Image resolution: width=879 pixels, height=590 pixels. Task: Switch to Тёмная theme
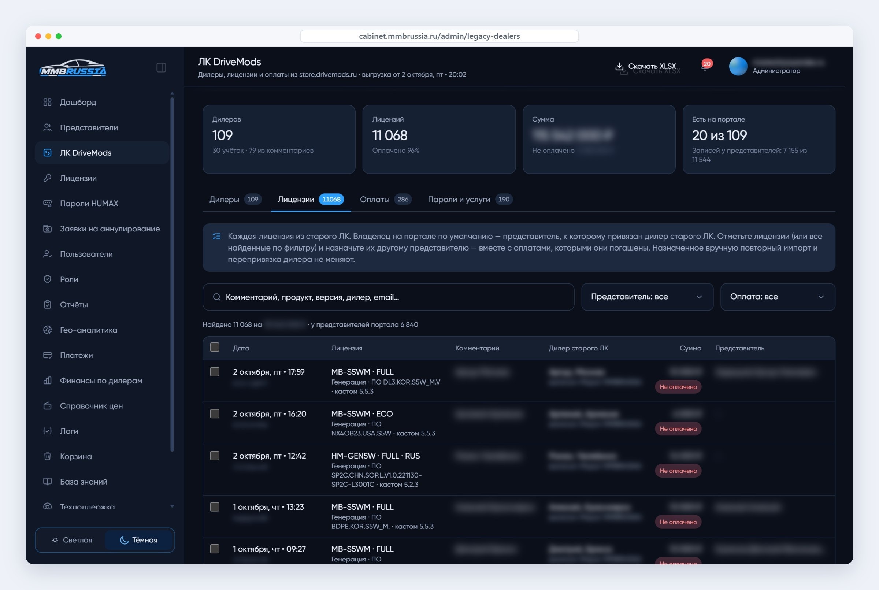point(138,540)
